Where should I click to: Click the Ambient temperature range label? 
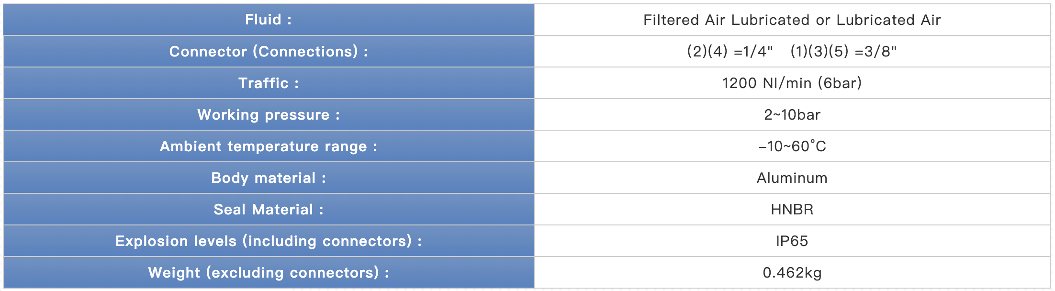(269, 146)
